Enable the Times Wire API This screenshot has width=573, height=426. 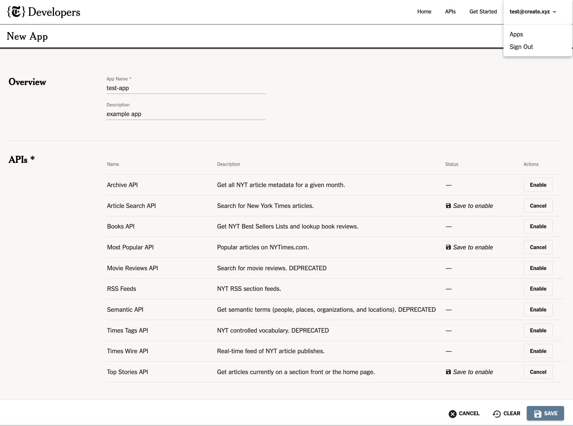point(538,351)
